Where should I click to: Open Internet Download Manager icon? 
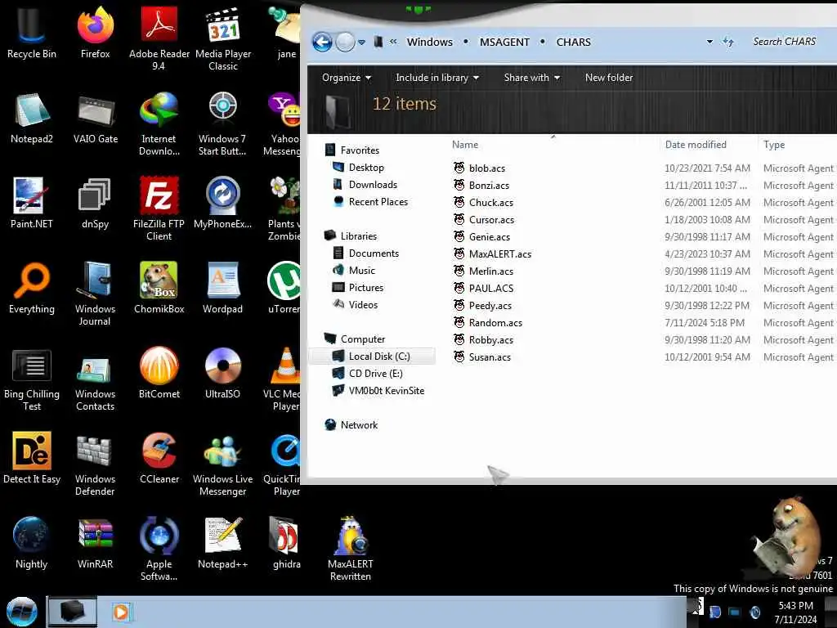click(x=159, y=124)
